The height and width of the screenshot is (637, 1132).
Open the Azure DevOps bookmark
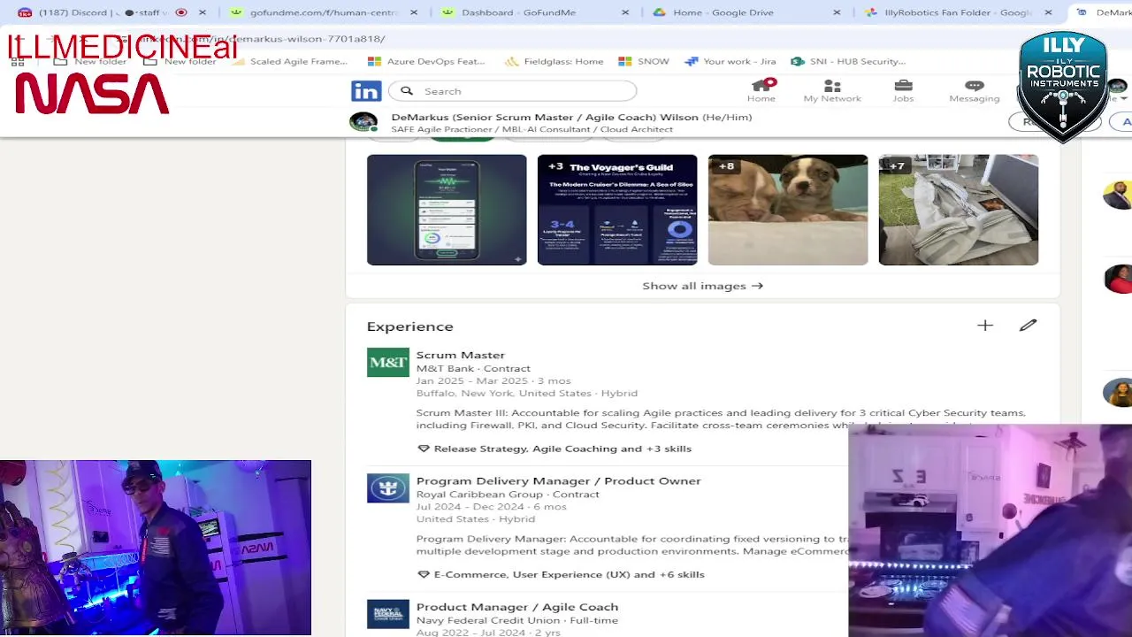tap(426, 61)
